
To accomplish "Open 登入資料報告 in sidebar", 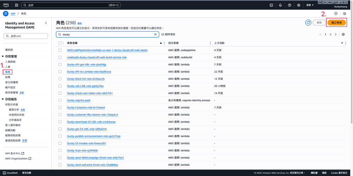I will 13,125.
